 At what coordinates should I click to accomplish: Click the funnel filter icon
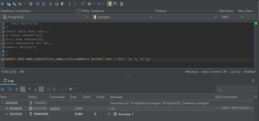click(71, 89)
